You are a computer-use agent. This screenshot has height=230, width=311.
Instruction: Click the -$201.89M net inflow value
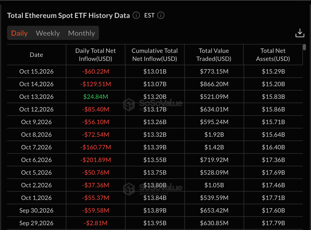pos(96,160)
